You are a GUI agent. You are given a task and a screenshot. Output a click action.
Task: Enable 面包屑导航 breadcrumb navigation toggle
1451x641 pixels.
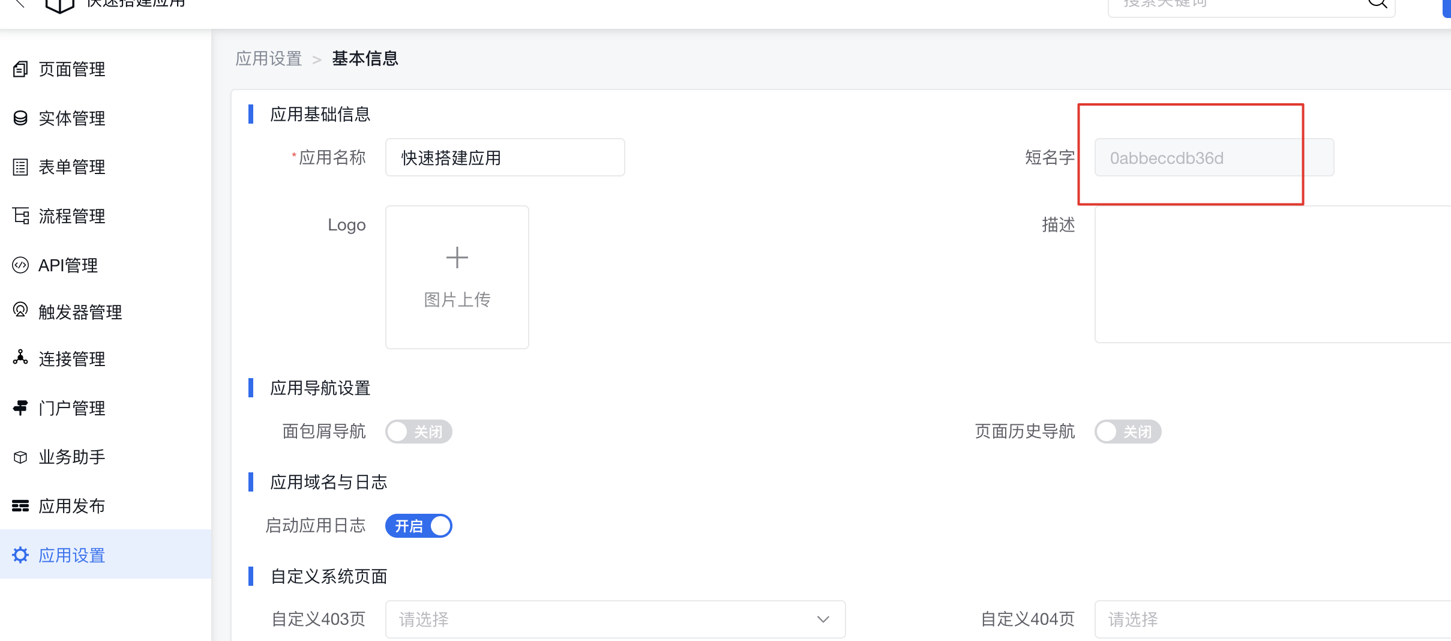(418, 432)
